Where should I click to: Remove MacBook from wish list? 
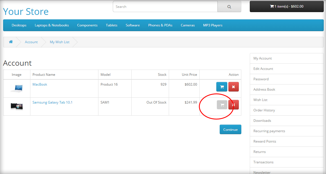coord(233,87)
